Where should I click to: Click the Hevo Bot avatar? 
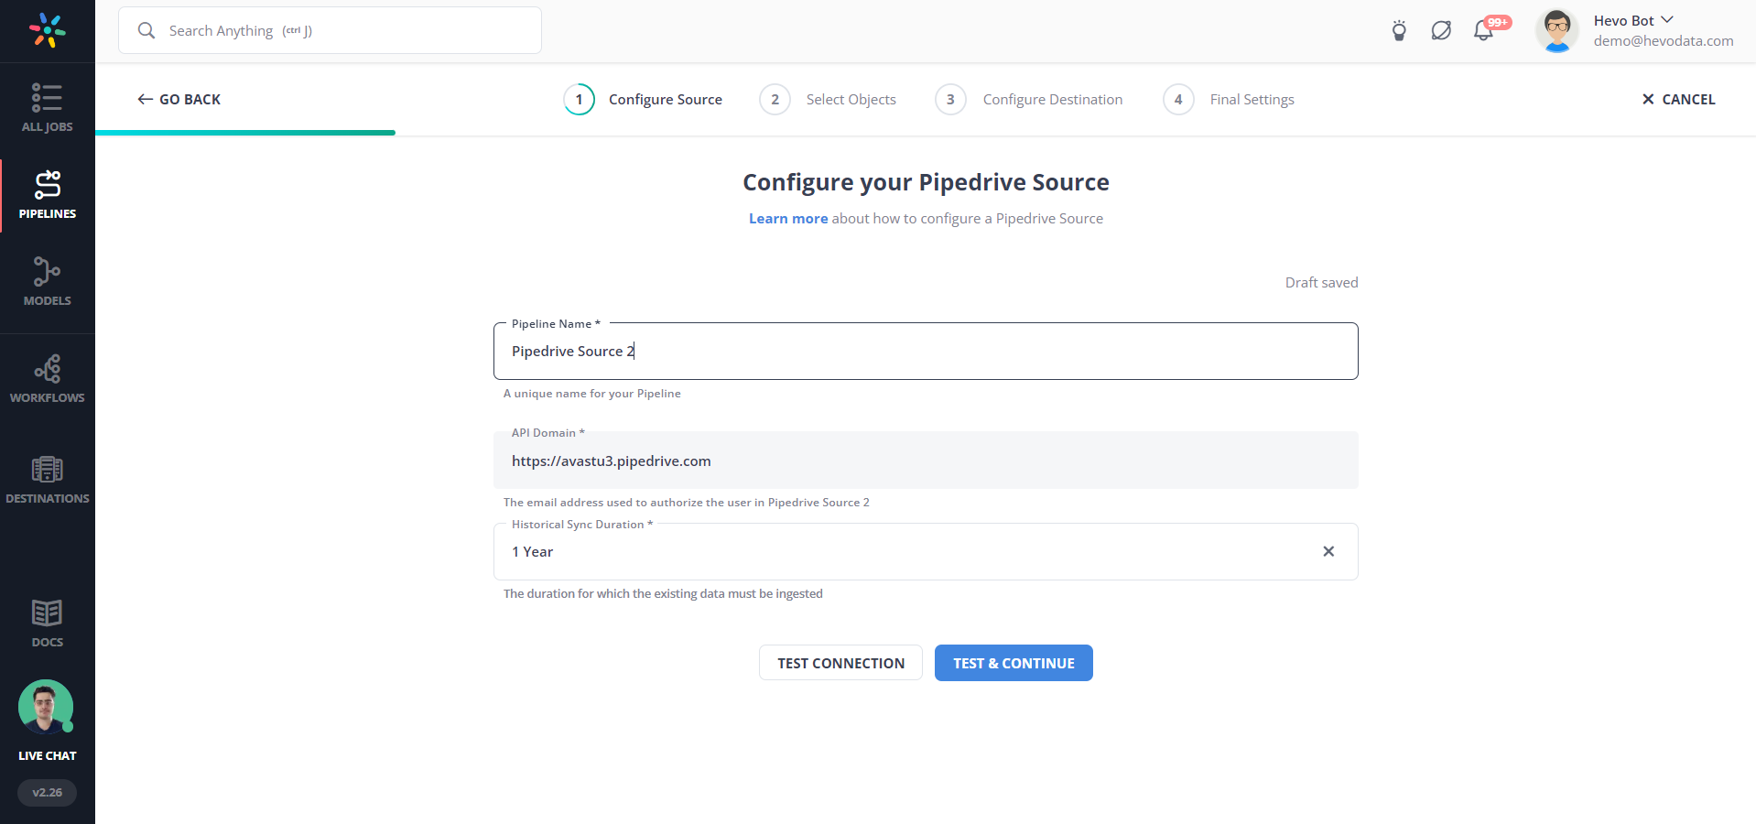1556,30
